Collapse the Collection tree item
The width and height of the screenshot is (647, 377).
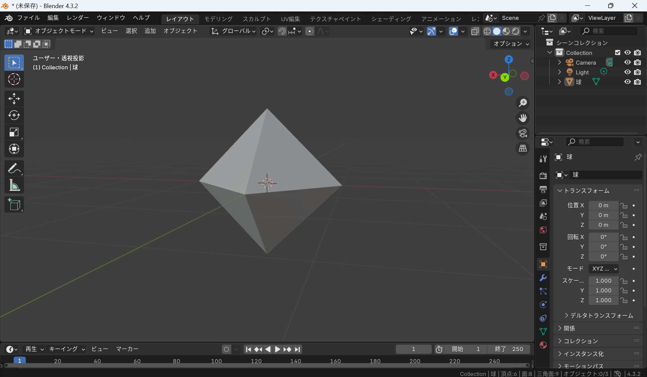(x=550, y=53)
